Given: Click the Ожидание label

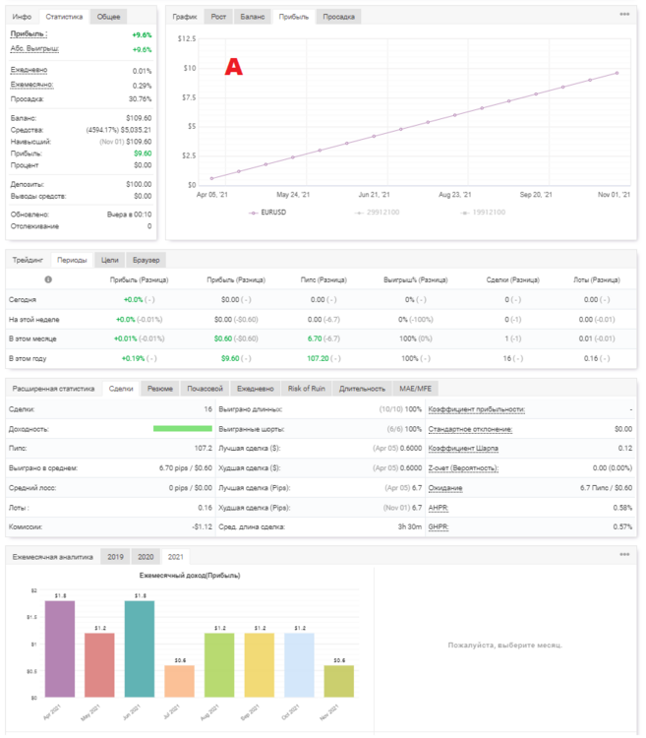Looking at the screenshot, I should 445,488.
